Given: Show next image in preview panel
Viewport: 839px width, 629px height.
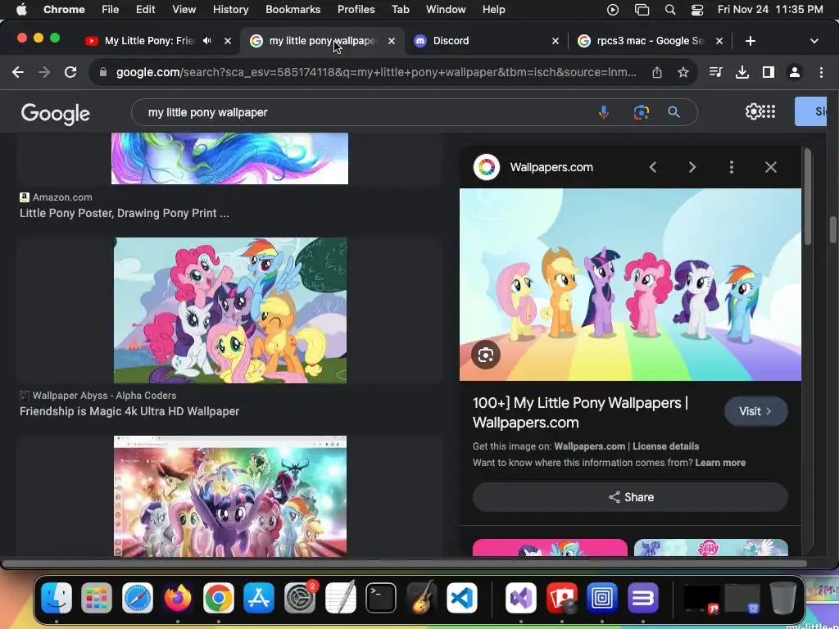Looking at the screenshot, I should (x=692, y=167).
